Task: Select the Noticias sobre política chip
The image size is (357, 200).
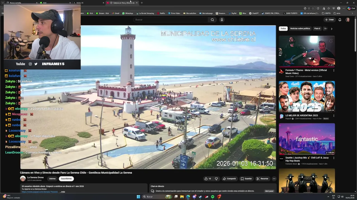Action: (300, 29)
